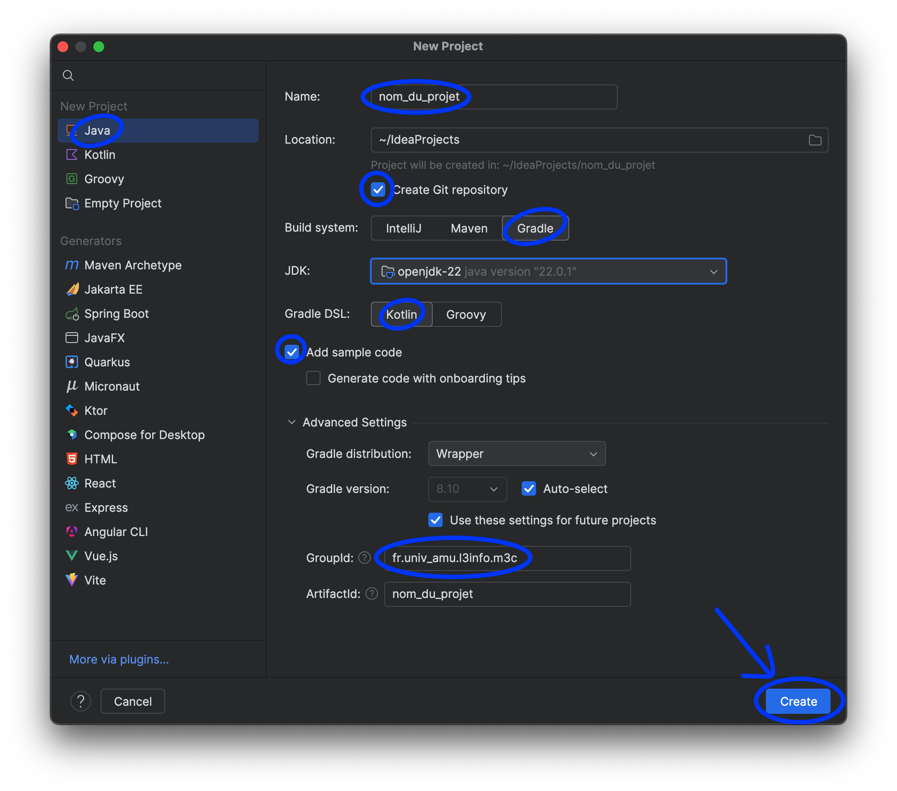The width and height of the screenshot is (897, 791).
Task: Open Gradle distribution Wrapper dropdown
Action: [517, 453]
